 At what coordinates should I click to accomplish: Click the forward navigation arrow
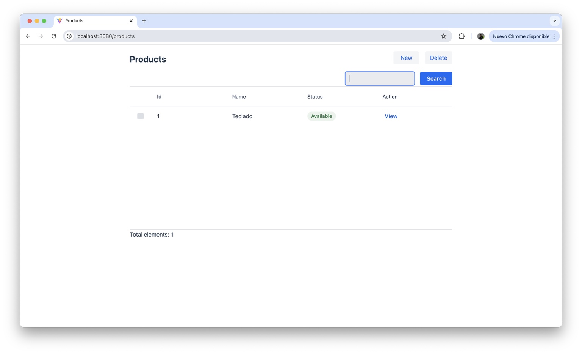tap(41, 36)
